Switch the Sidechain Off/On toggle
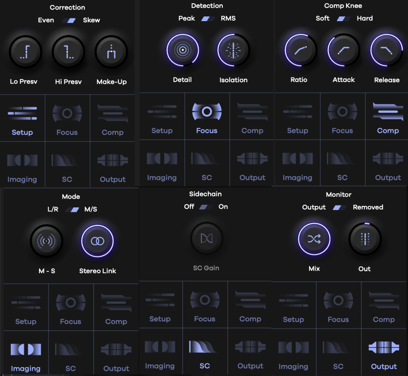The width and height of the screenshot is (408, 376). [x=206, y=207]
